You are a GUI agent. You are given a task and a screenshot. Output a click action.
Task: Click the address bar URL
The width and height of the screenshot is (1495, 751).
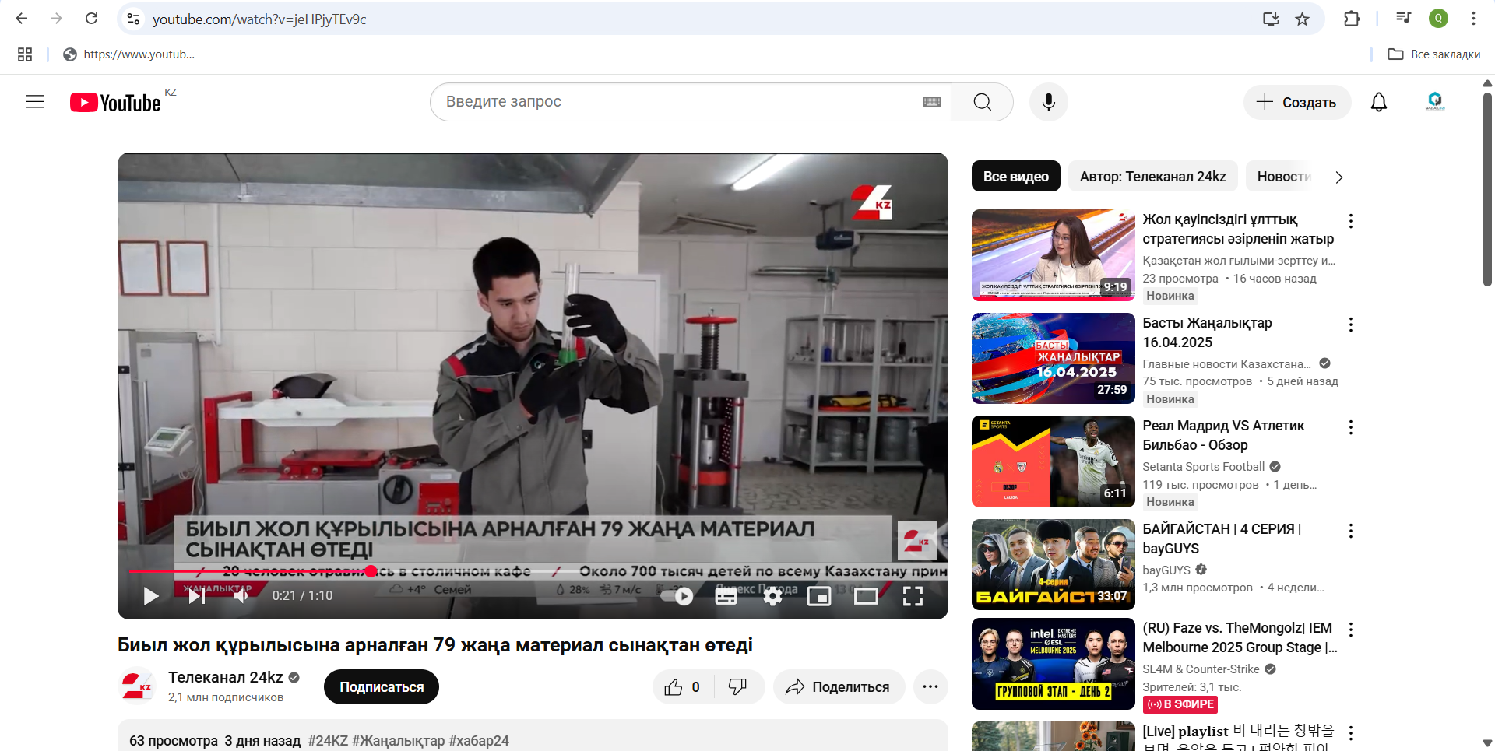(x=259, y=19)
